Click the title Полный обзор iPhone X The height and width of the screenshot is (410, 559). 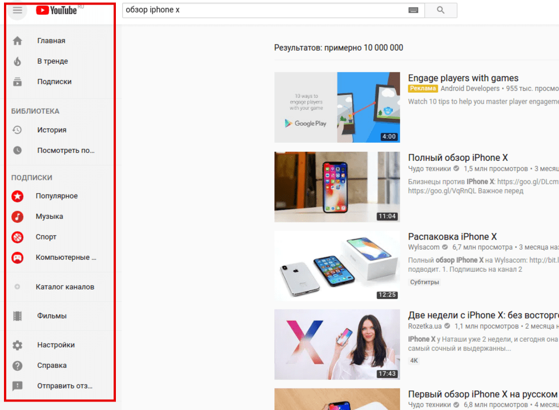pos(458,158)
